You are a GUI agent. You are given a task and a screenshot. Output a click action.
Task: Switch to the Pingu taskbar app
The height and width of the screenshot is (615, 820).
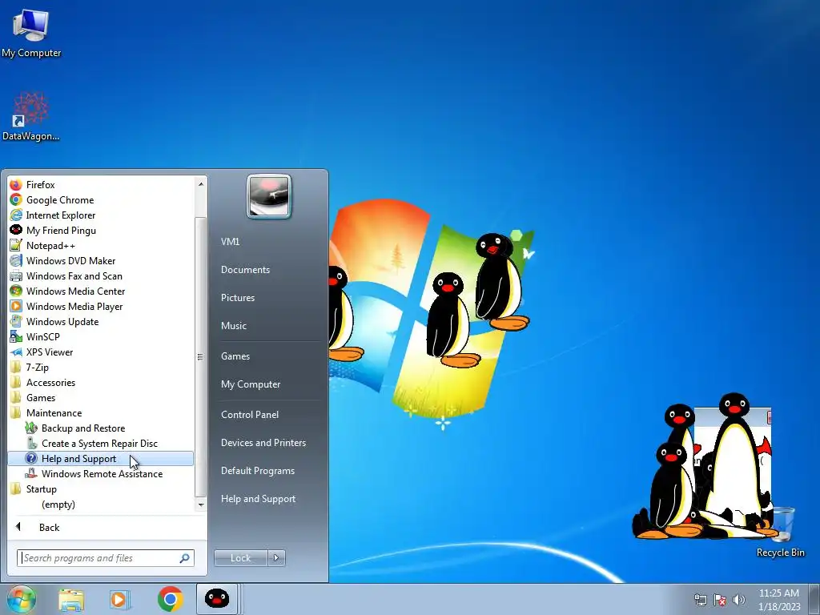coord(217,599)
